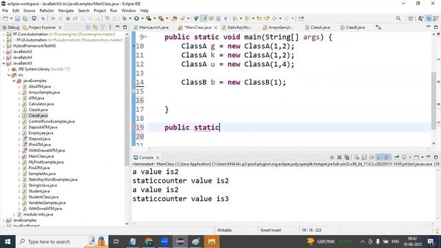Switch to the ClassB.java editor tab

click(x=353, y=28)
